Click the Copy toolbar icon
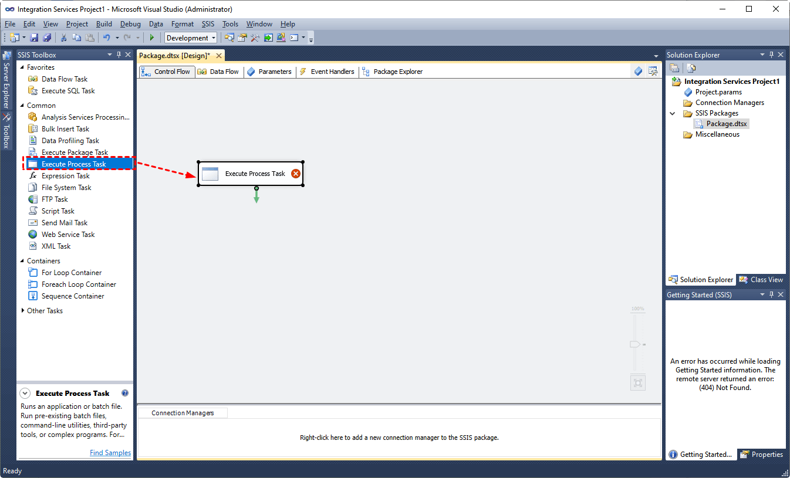Viewport: 790px width, 478px height. (77, 38)
